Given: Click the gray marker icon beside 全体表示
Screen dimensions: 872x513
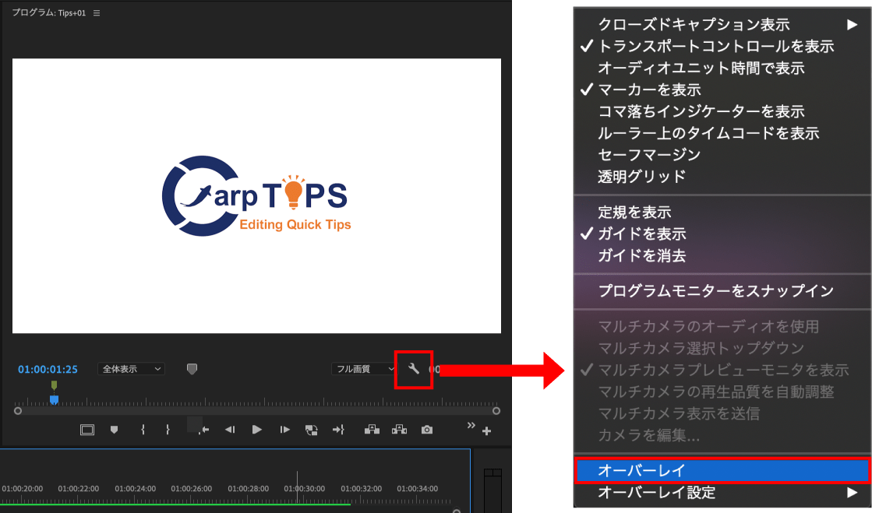Looking at the screenshot, I should [192, 369].
